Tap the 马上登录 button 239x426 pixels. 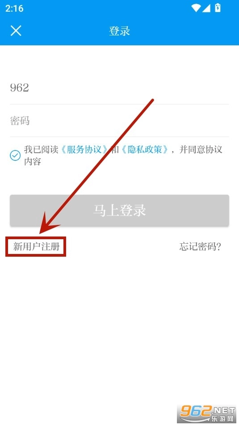click(x=120, y=210)
